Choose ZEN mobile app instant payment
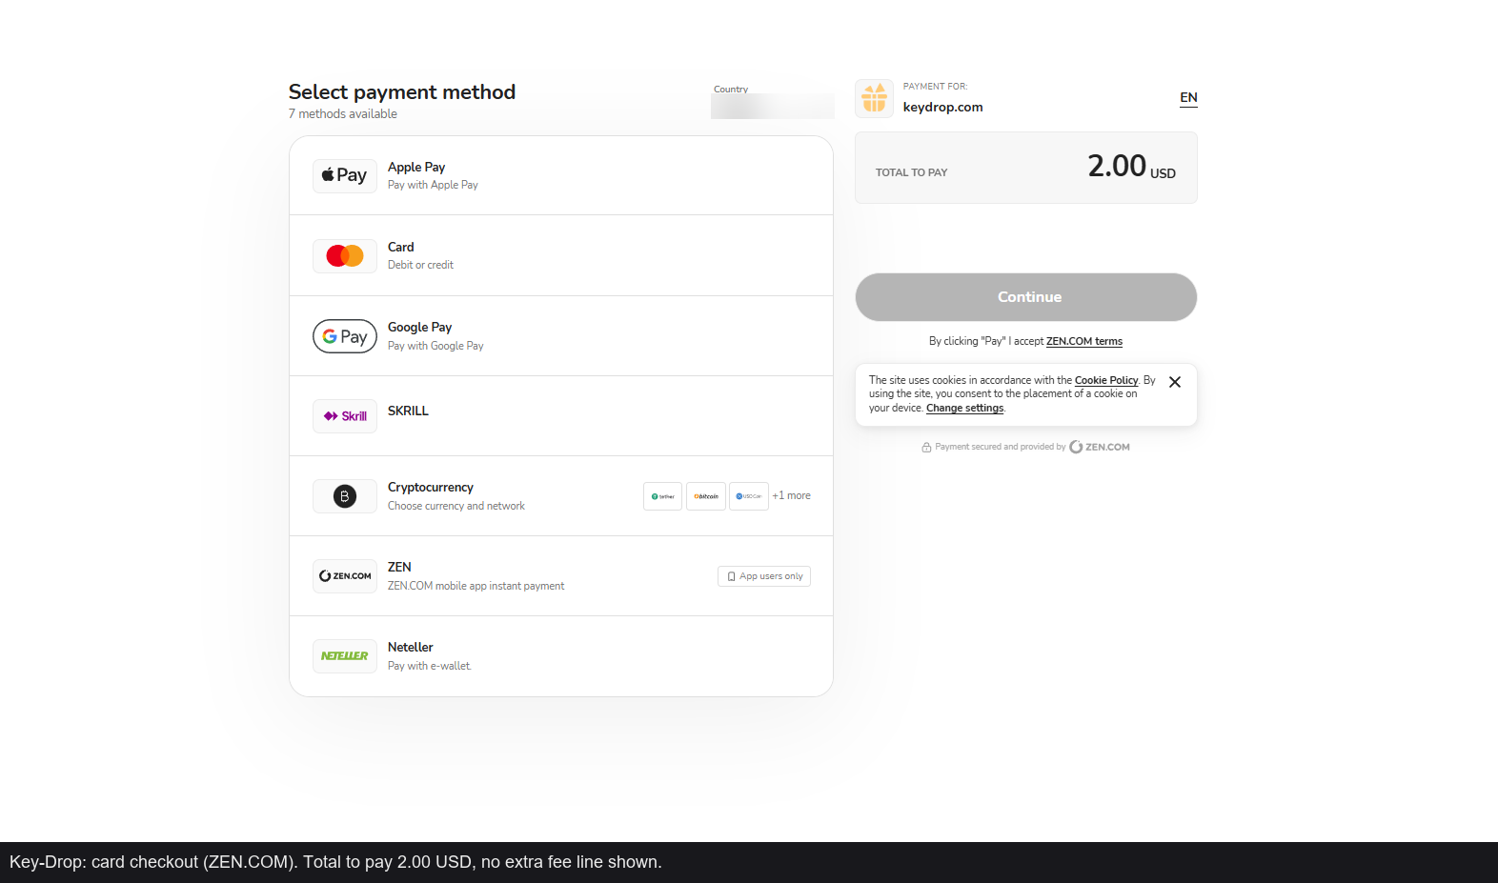This screenshot has height=883, width=1498. tap(561, 576)
